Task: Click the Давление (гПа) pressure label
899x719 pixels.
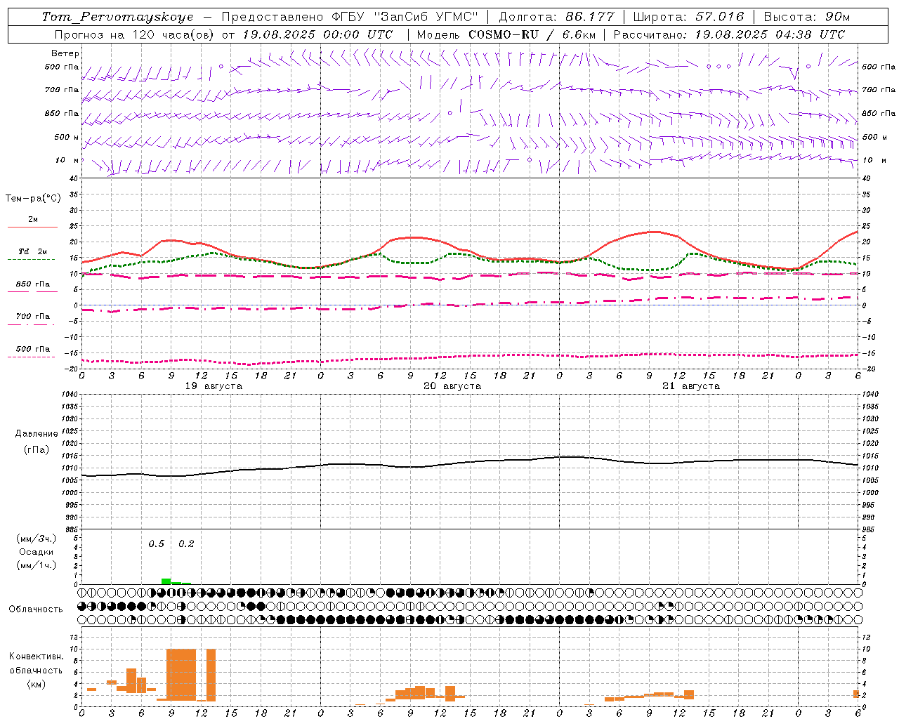Action: tap(37, 442)
